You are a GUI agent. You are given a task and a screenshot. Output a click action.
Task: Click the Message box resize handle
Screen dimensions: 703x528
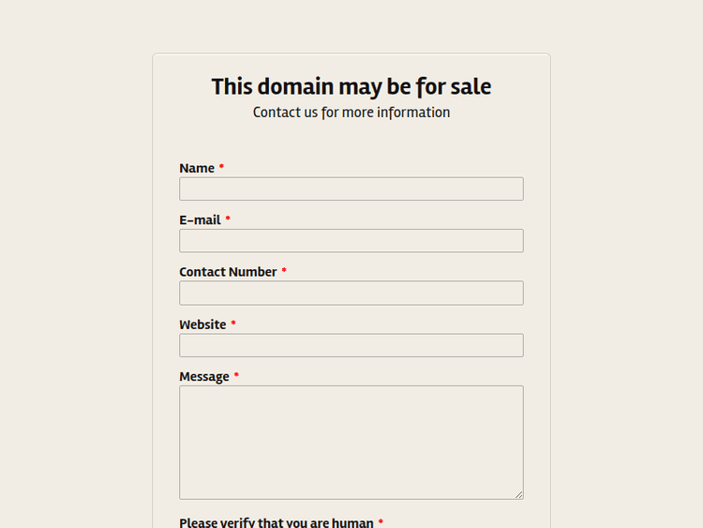(x=518, y=494)
